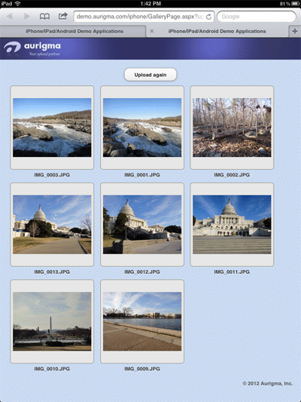Click the Upload again button
The image size is (301, 402).
tap(150, 75)
